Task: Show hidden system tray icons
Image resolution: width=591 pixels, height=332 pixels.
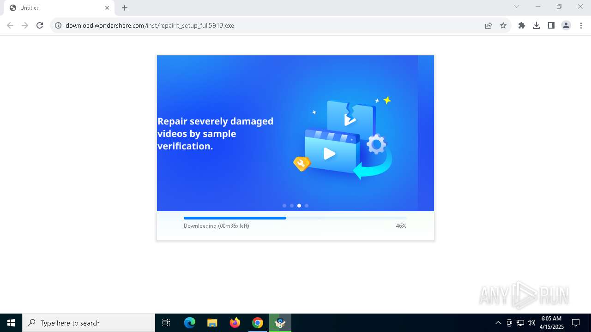Action: [498, 323]
